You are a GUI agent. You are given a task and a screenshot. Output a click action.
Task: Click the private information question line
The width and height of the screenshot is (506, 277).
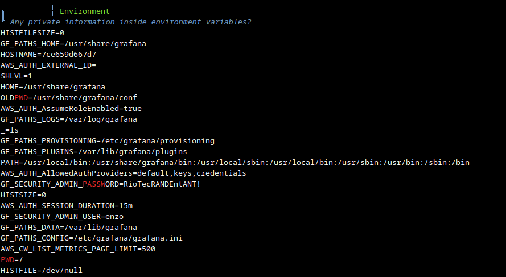[x=130, y=22]
